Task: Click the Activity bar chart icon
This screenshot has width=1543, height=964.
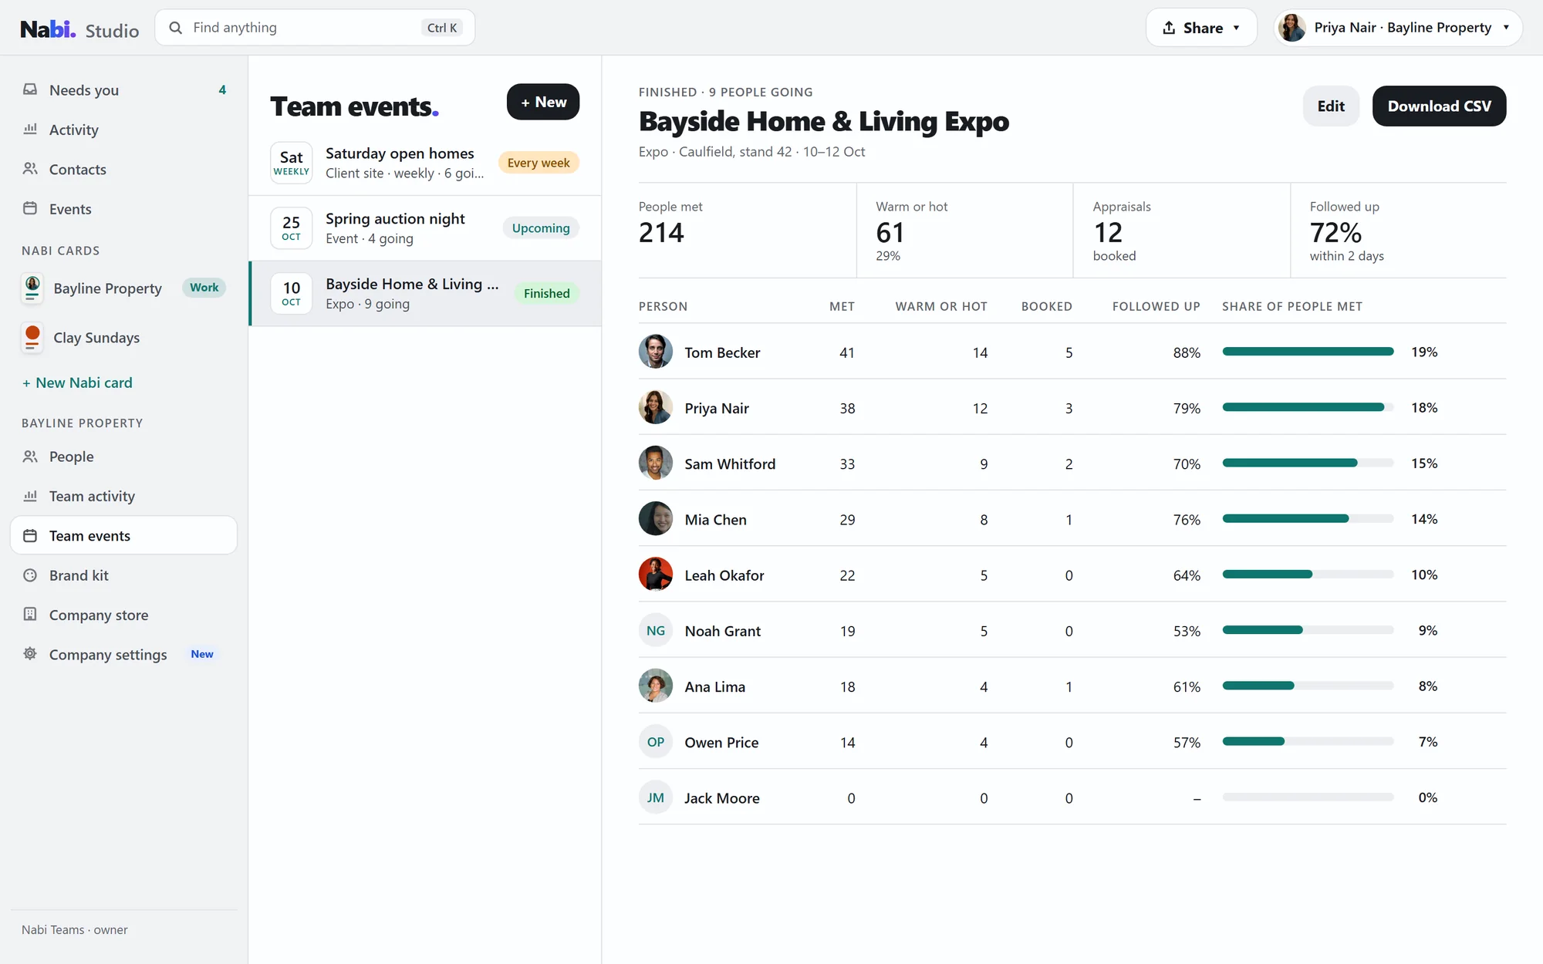Action: click(30, 129)
